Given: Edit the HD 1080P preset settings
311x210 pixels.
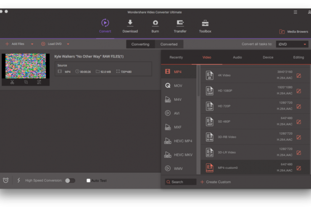Looking at the screenshot, I should [299, 91].
